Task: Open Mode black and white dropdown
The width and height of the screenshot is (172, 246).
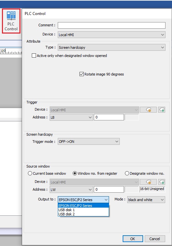Action: (146, 200)
